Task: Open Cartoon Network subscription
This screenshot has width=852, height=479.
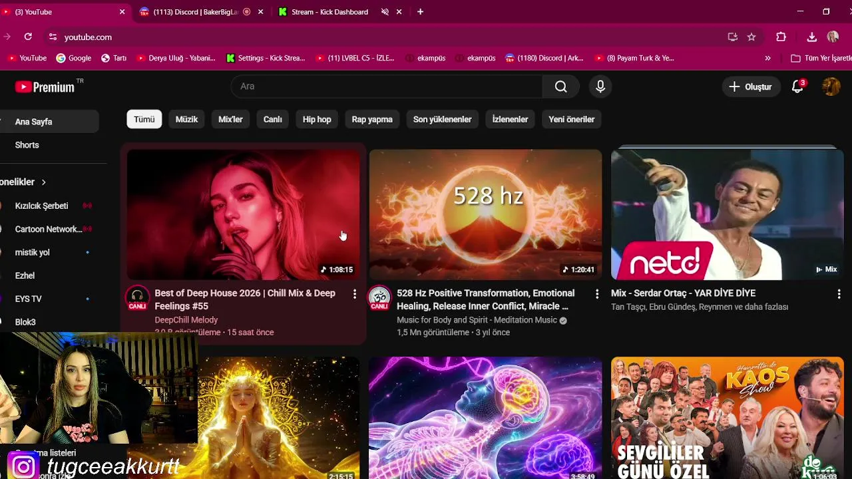Action: pos(48,229)
